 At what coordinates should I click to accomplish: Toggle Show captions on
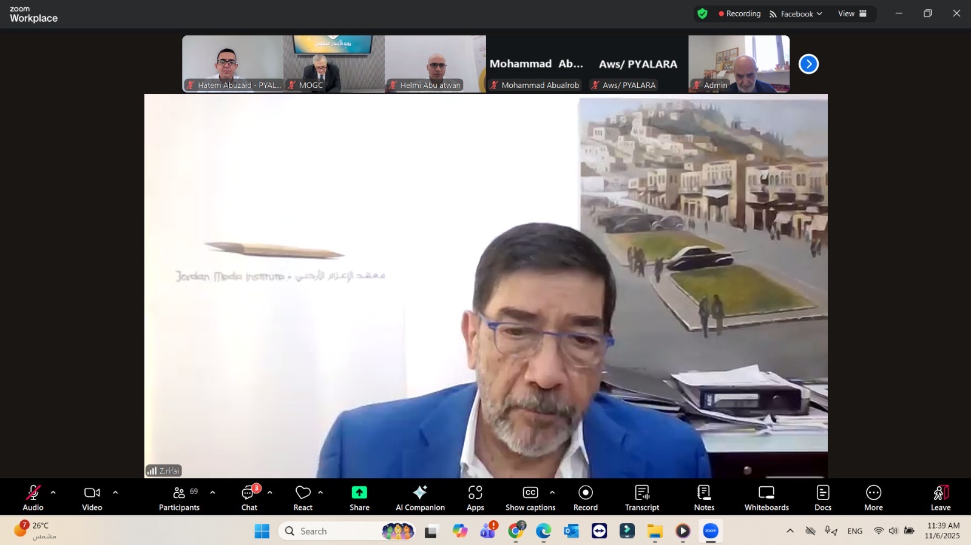pyautogui.click(x=530, y=498)
